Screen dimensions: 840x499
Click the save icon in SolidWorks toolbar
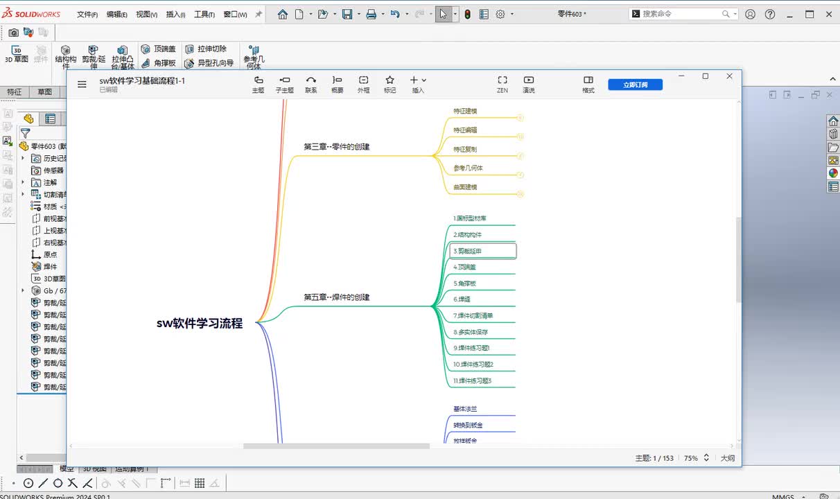(x=347, y=14)
